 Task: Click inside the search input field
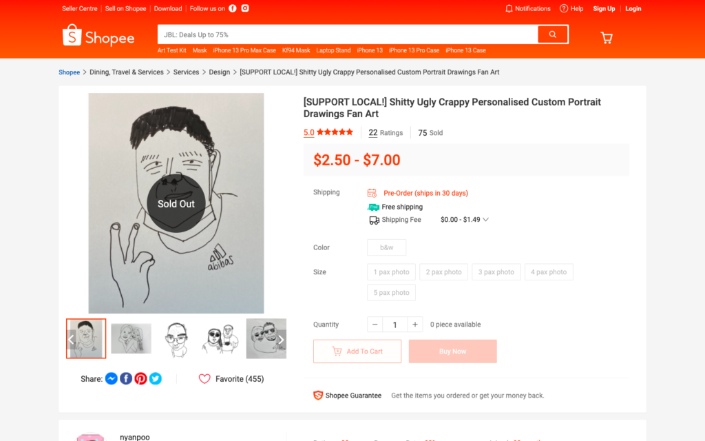pyautogui.click(x=344, y=34)
